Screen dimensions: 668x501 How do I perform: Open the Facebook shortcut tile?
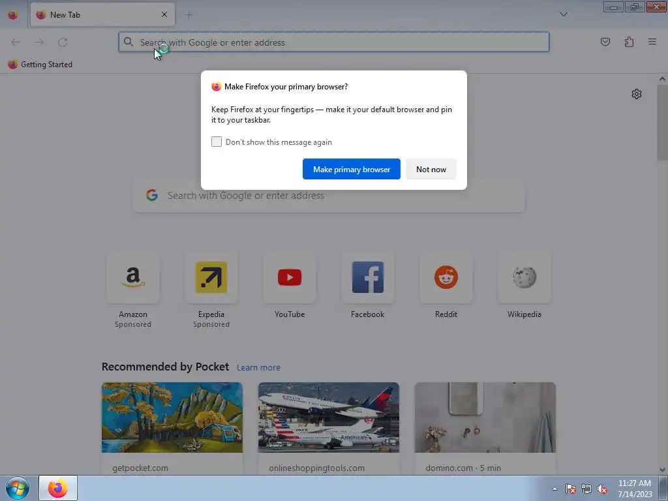[368, 277]
